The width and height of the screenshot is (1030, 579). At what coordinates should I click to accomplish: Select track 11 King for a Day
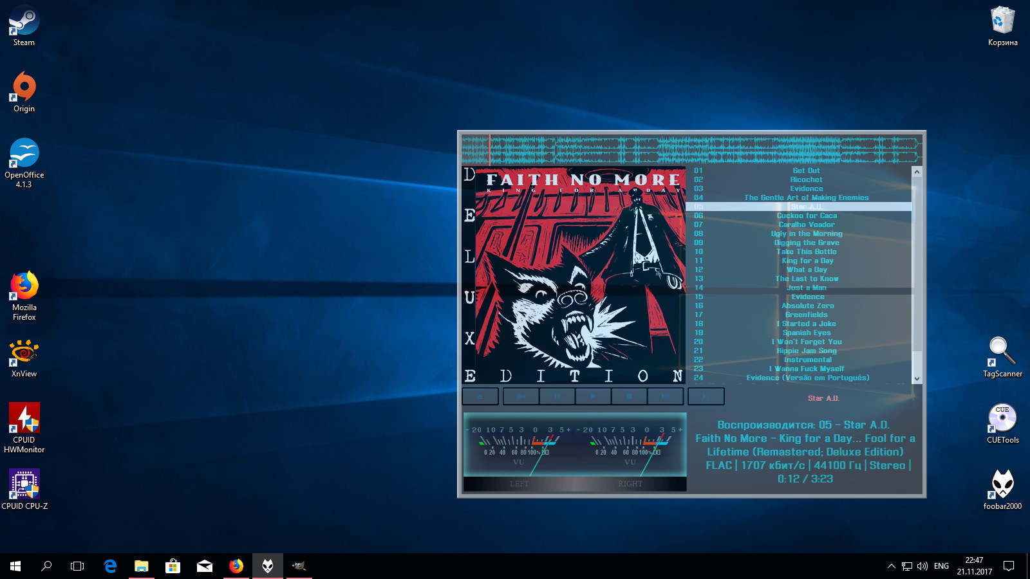(807, 261)
